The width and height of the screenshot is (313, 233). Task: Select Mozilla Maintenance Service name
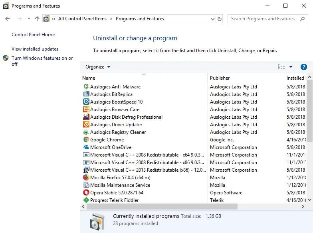(120, 185)
